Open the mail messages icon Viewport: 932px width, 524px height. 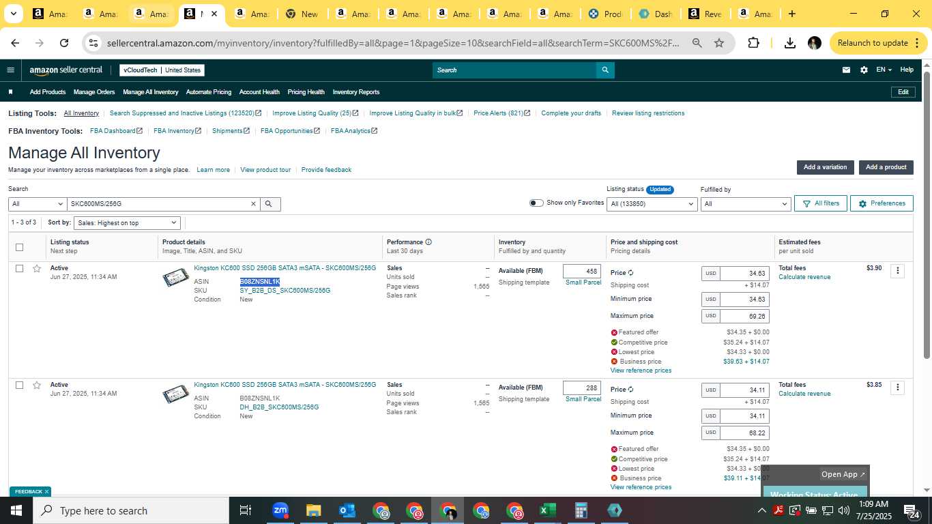[846, 70]
